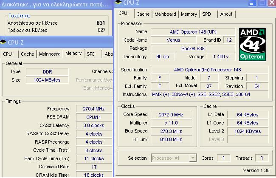Select CPU tab in right CPU-Z window
Screen dimensions: 276x178
pyautogui.click(x=124, y=13)
